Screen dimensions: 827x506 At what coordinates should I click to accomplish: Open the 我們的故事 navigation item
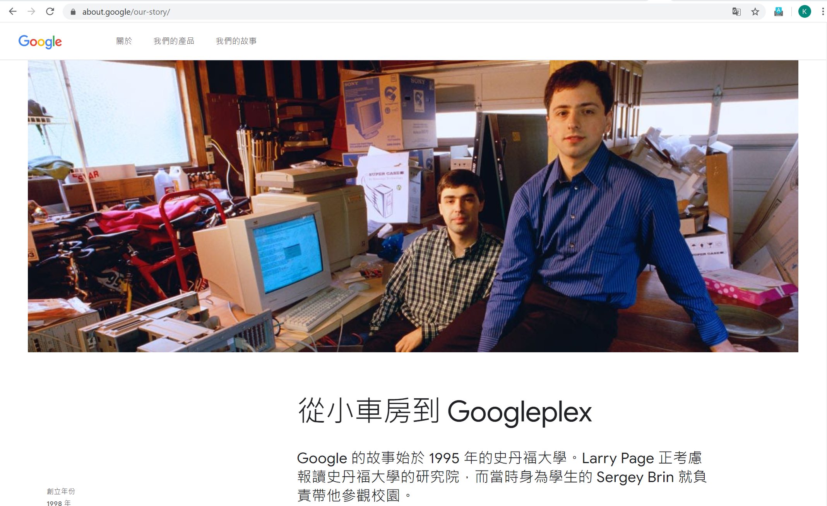pos(236,41)
